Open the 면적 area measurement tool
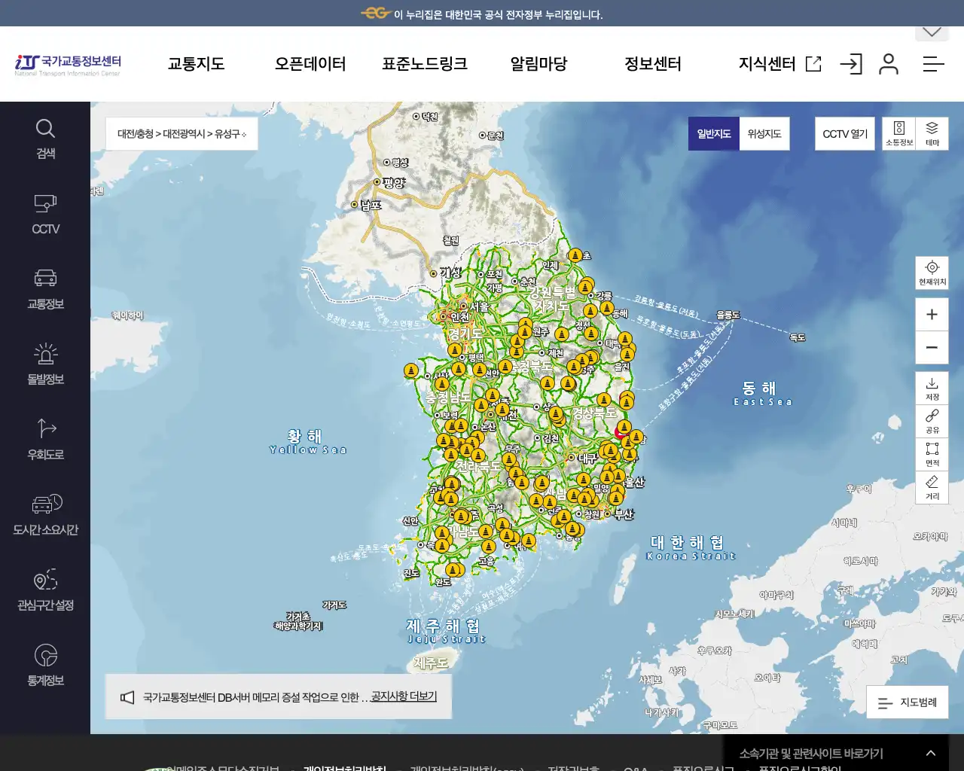This screenshot has width=964, height=771. pos(932,454)
